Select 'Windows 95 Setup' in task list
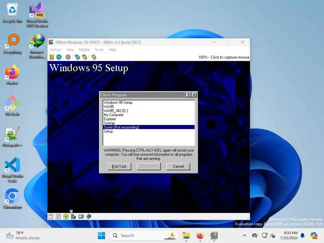The width and height of the screenshot is (324, 243). pos(149,103)
